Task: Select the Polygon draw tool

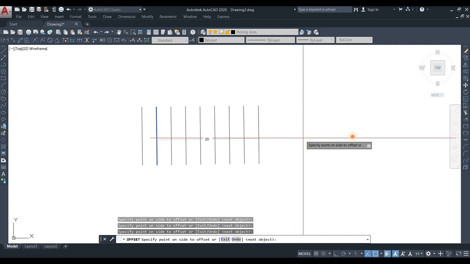Action: tap(3, 71)
